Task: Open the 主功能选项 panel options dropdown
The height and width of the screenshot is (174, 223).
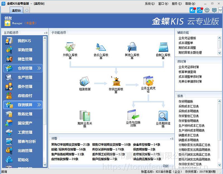Action: [46, 33]
